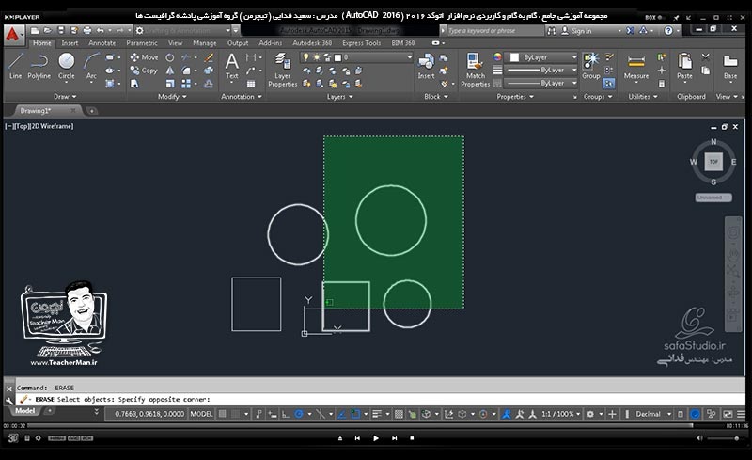
Task: Expand the Layers panel
Action: (339, 97)
